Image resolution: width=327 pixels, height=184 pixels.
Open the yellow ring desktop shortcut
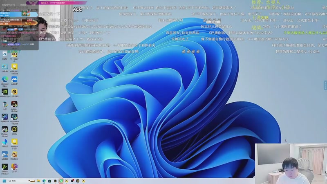click(x=14, y=129)
